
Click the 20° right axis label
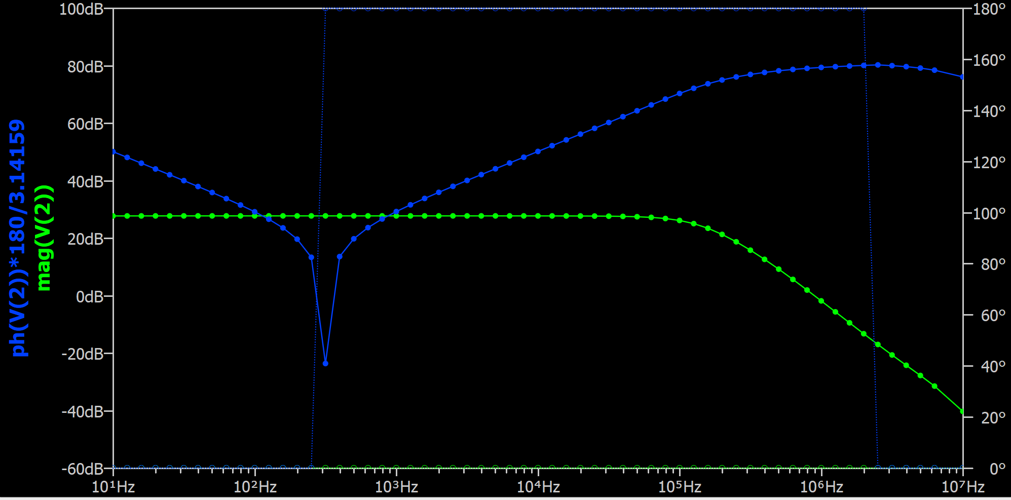tap(993, 417)
